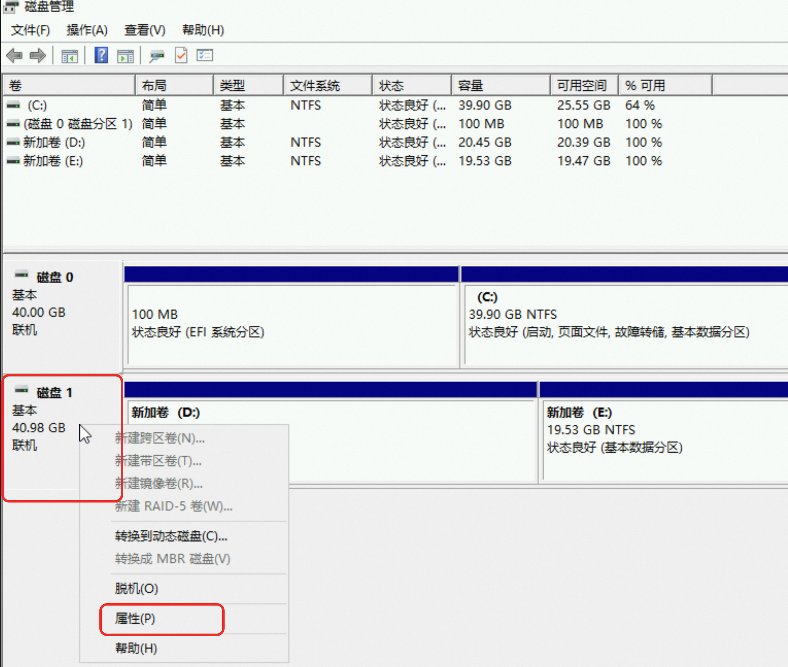Screen dimensions: 788x667
Task: Select the 磁盘 0 disk header label
Action: pyautogui.click(x=55, y=277)
